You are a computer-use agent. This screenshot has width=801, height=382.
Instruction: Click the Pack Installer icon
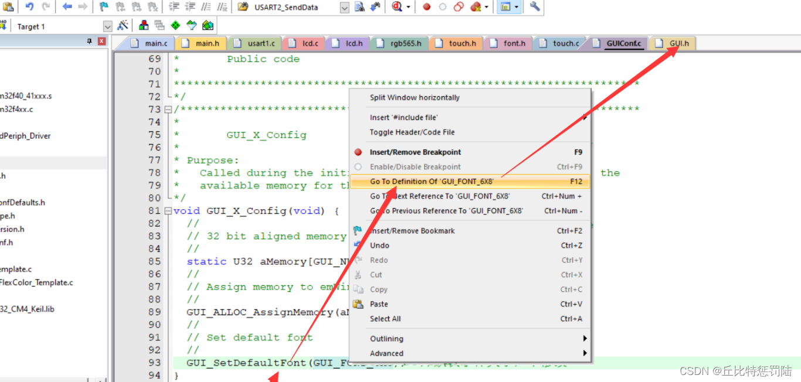pos(208,25)
